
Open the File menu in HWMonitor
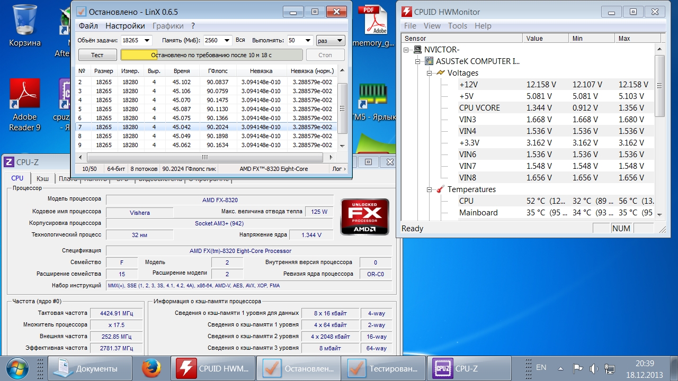click(x=410, y=26)
